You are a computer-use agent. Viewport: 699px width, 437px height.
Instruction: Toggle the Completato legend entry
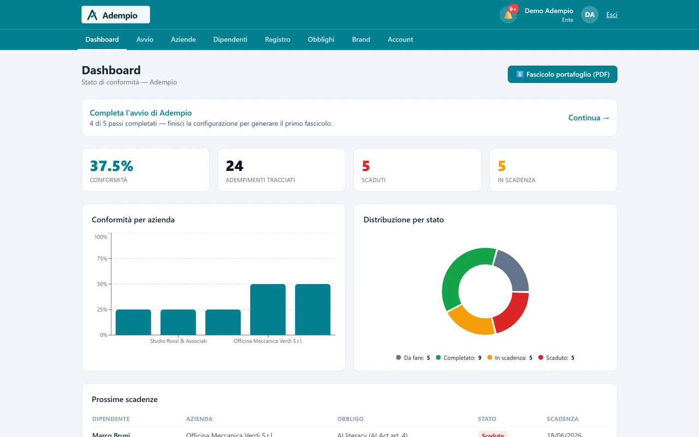click(459, 358)
